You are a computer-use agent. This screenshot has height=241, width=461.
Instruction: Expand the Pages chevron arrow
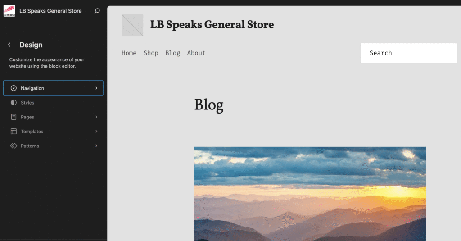[x=96, y=117]
